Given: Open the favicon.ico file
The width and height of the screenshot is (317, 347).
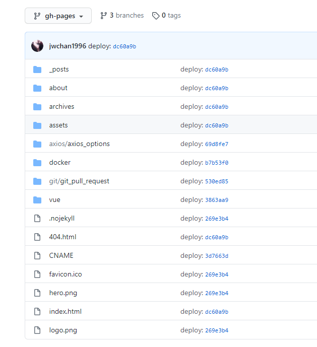Looking at the screenshot, I should (66, 274).
